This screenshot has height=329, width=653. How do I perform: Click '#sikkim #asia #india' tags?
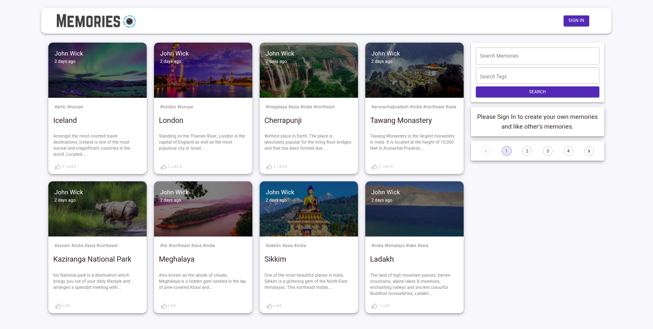coord(286,246)
